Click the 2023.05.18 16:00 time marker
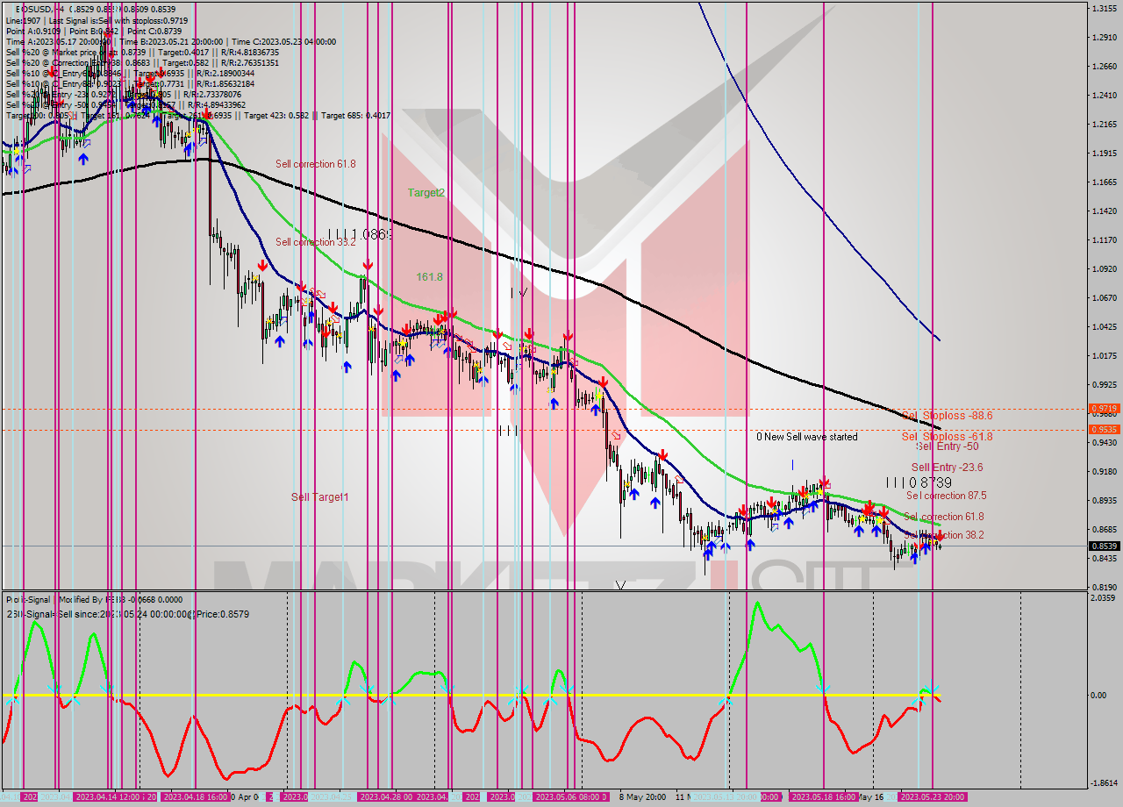Image resolution: width=1123 pixels, height=807 pixels. click(824, 797)
